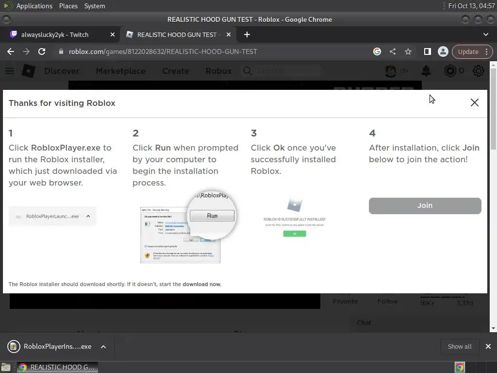Click the Roblox logo home icon
The height and width of the screenshot is (373, 497).
(28, 71)
